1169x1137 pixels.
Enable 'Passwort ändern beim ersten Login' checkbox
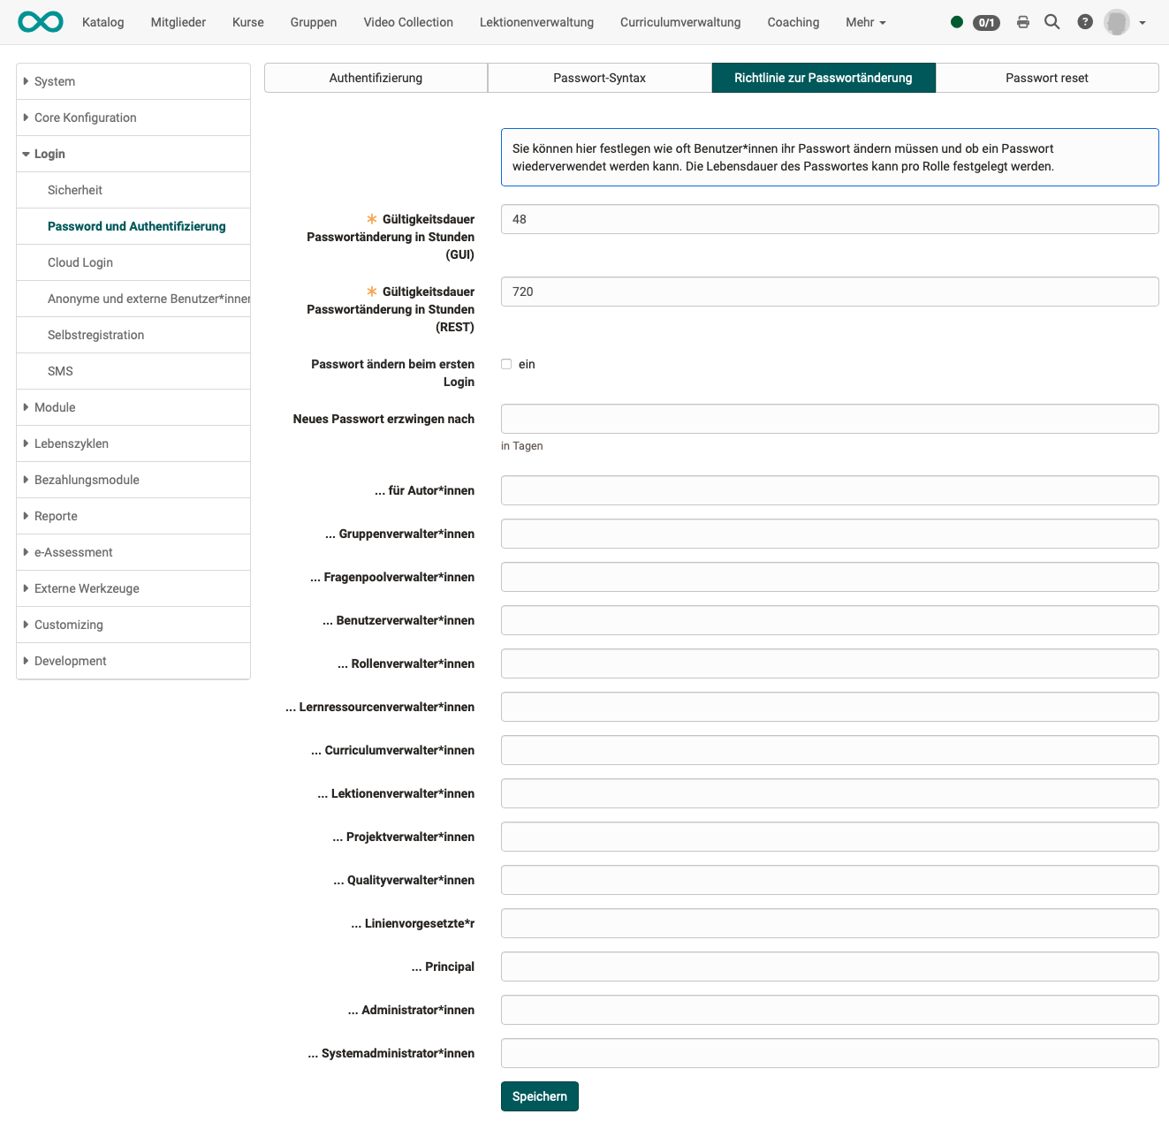point(506,364)
